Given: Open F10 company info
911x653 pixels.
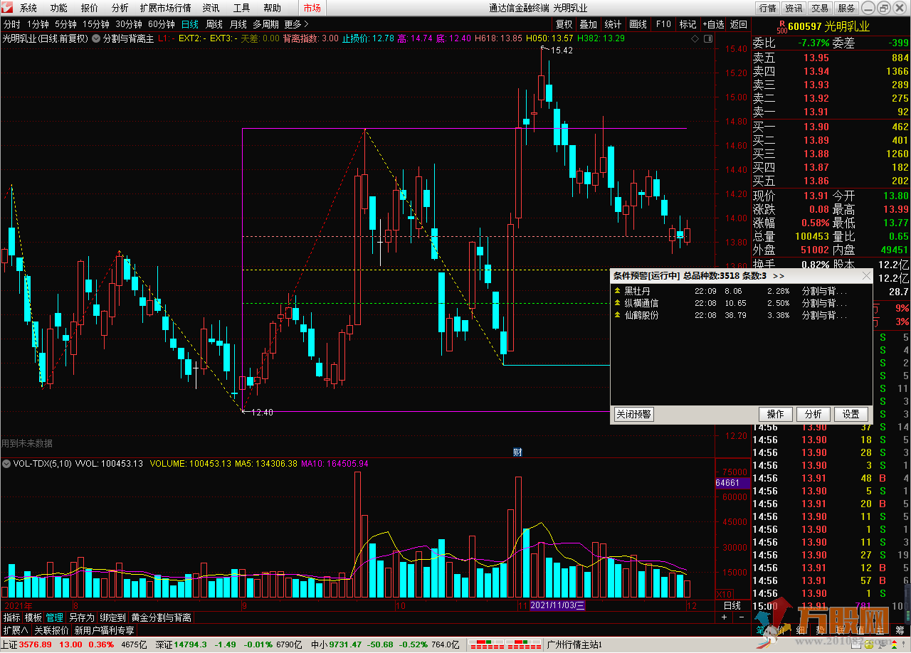Looking at the screenshot, I should coord(663,24).
